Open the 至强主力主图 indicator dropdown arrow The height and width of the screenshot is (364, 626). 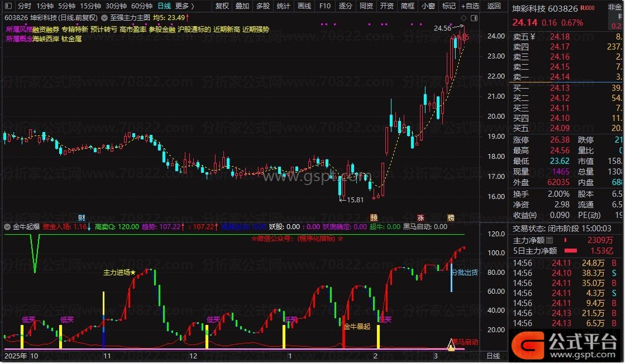(x=104, y=17)
